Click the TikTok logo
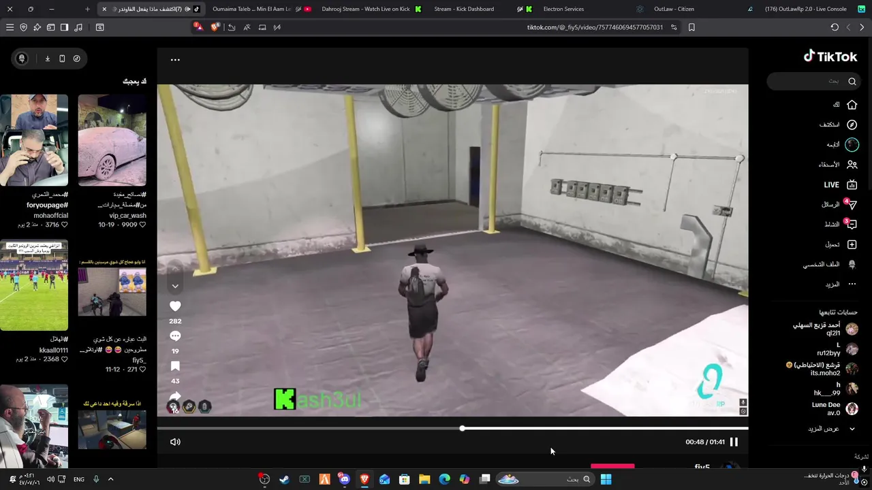The width and height of the screenshot is (872, 490). click(830, 56)
